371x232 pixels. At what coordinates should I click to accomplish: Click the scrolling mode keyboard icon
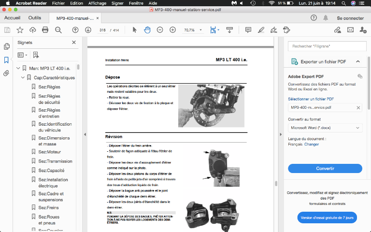coord(229,30)
